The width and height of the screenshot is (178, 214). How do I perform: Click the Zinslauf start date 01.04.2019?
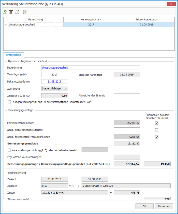54,179
